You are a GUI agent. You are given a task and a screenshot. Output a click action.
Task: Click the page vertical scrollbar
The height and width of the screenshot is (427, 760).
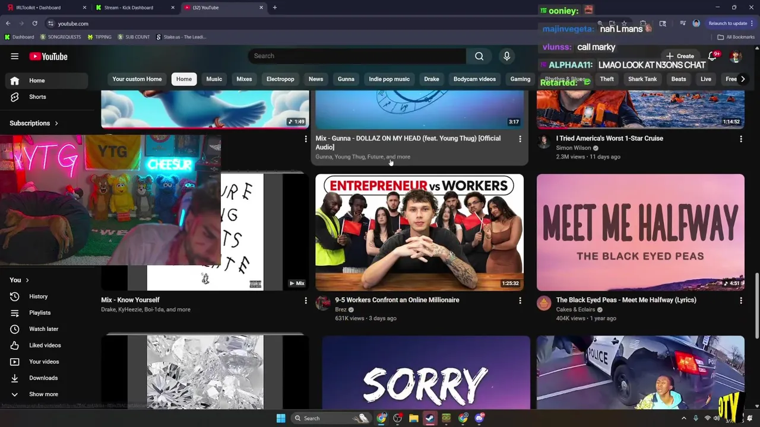[756, 304]
